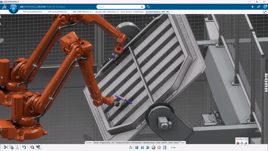Switch to the Arc toolbar tab
This screenshot has height=151, width=268.
(x=113, y=143)
